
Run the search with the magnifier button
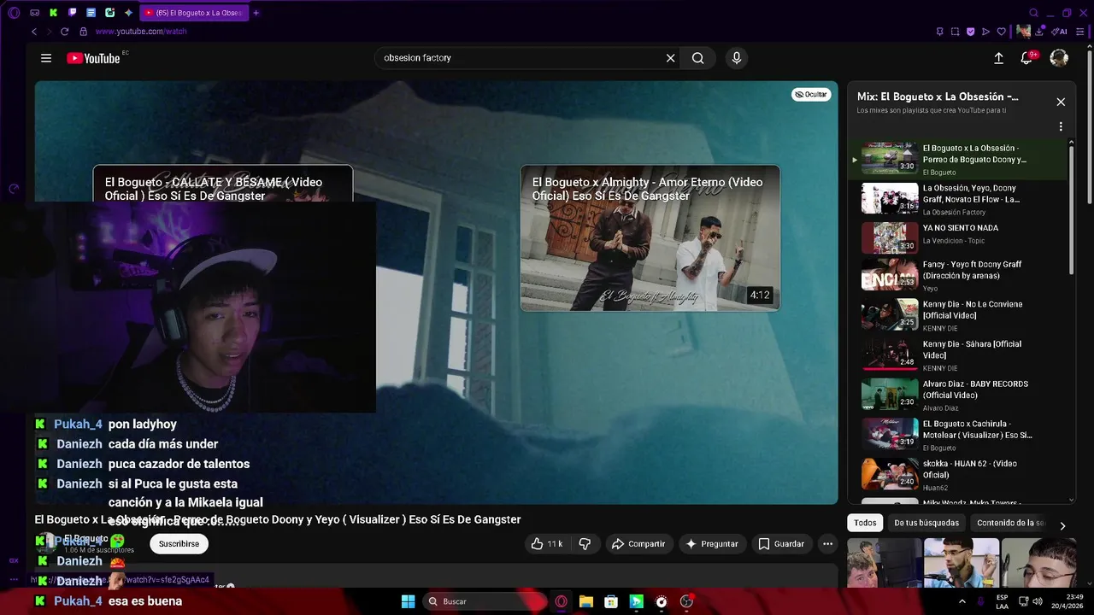698,58
